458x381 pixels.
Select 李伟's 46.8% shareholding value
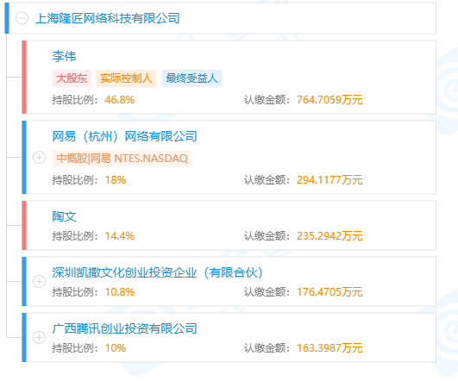tap(120, 100)
